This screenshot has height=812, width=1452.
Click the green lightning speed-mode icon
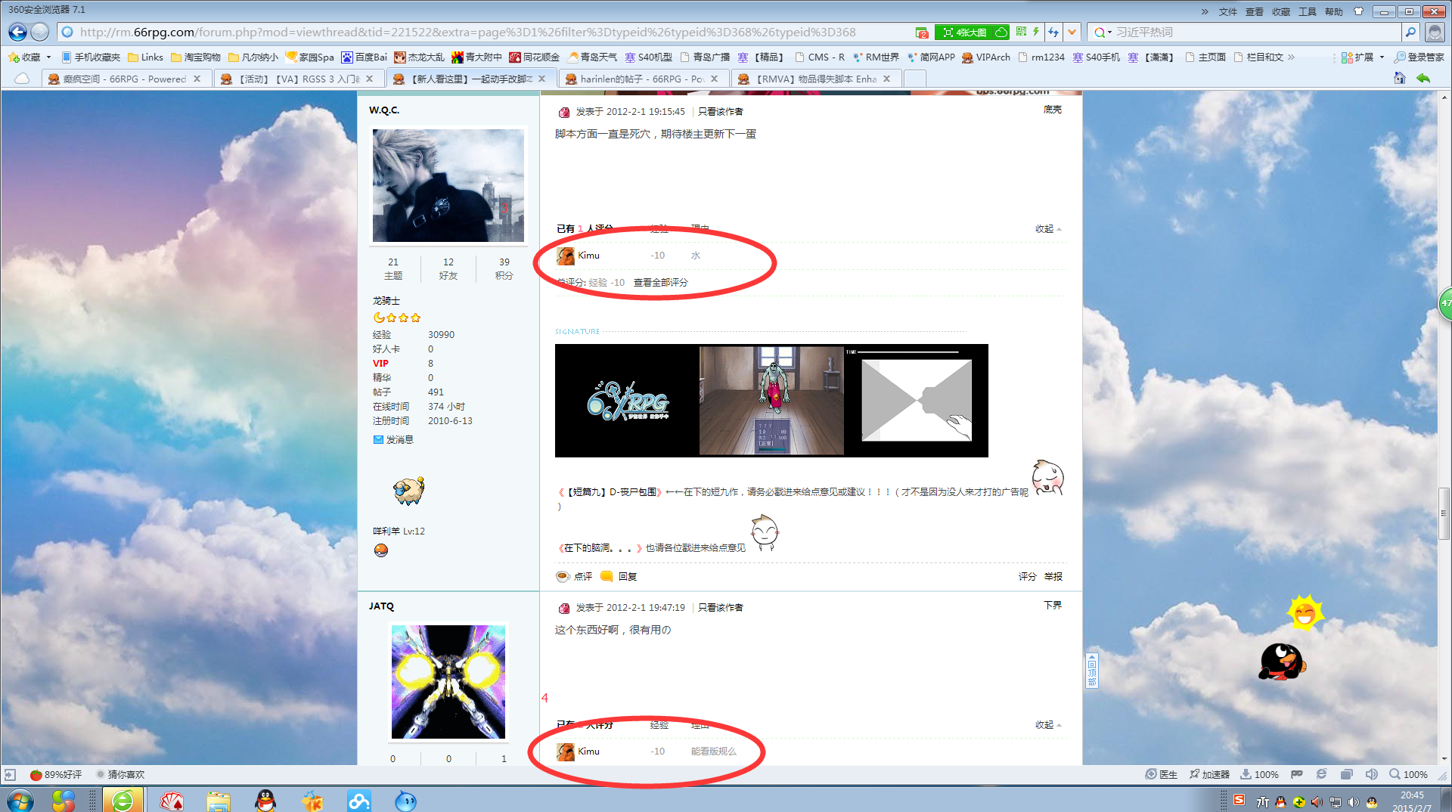point(1036,32)
